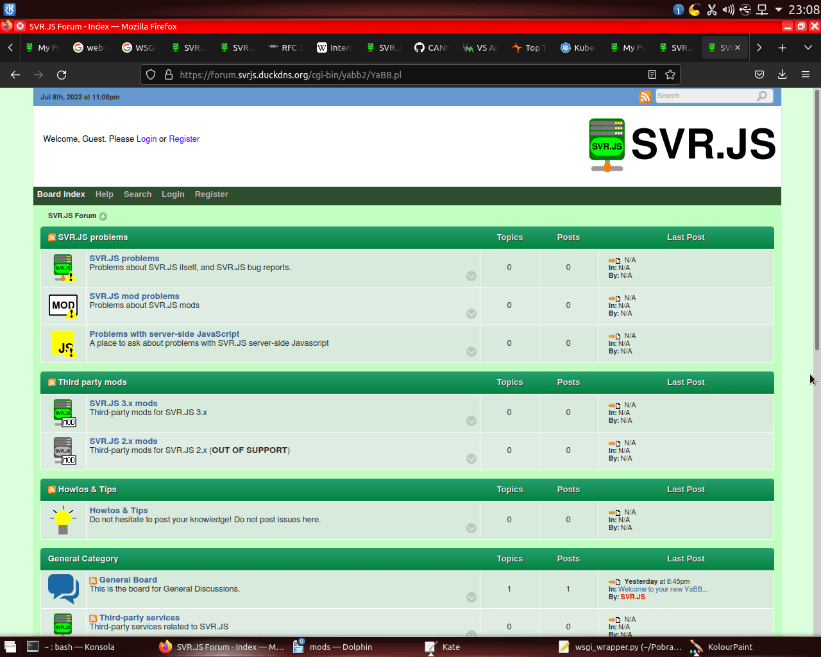The height and width of the screenshot is (657, 821).
Task: Expand info arrow for General Board
Action: (471, 597)
